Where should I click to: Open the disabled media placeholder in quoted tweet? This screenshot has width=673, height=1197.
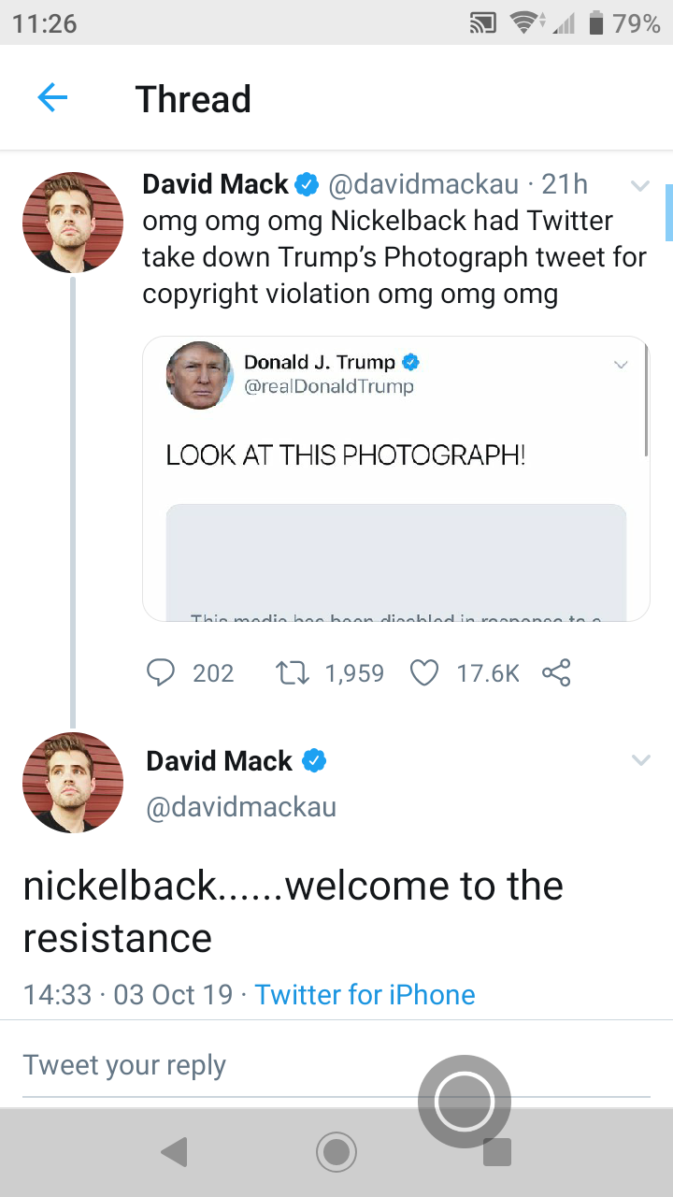(x=396, y=559)
